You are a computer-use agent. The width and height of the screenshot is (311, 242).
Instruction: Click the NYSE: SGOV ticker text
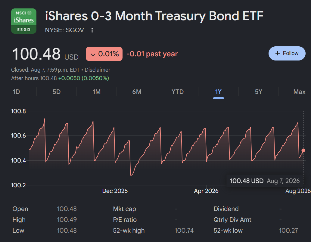pyautogui.click(x=64, y=30)
